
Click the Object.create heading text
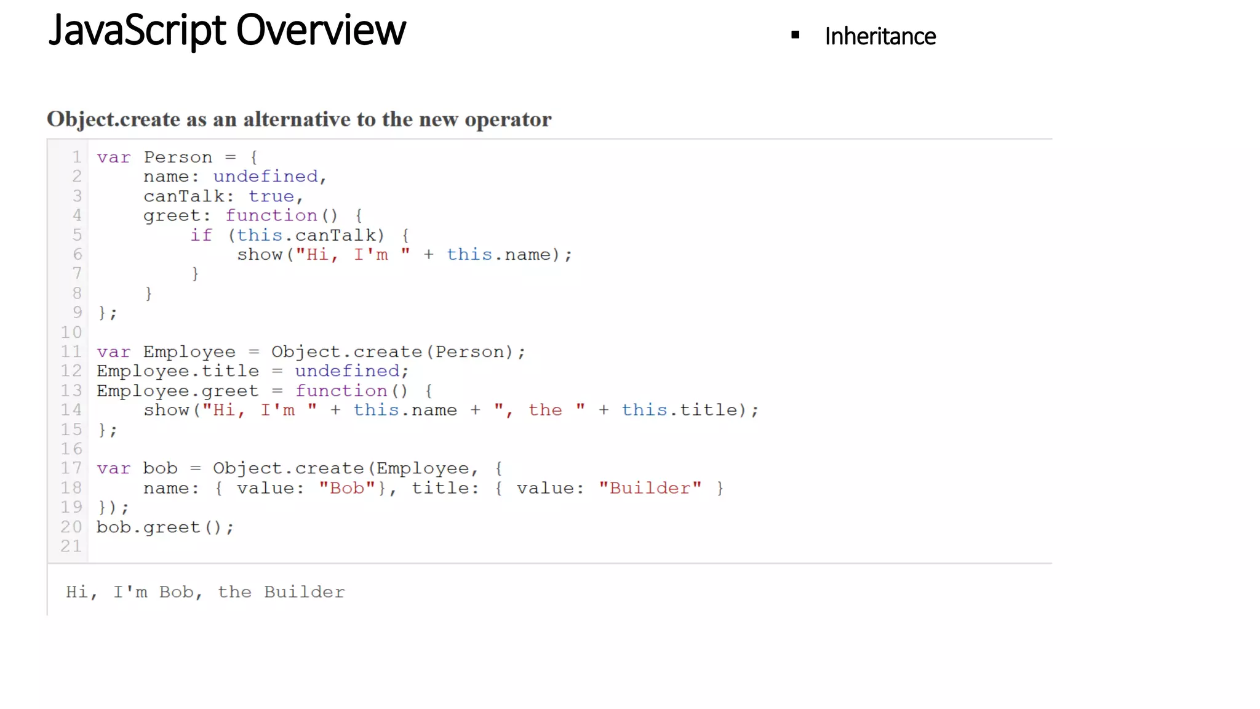[299, 119]
